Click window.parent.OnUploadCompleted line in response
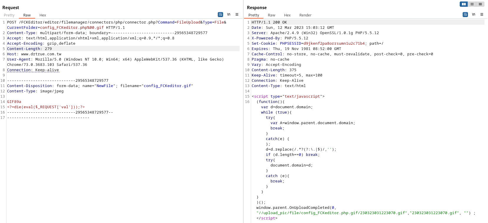 (296, 208)
